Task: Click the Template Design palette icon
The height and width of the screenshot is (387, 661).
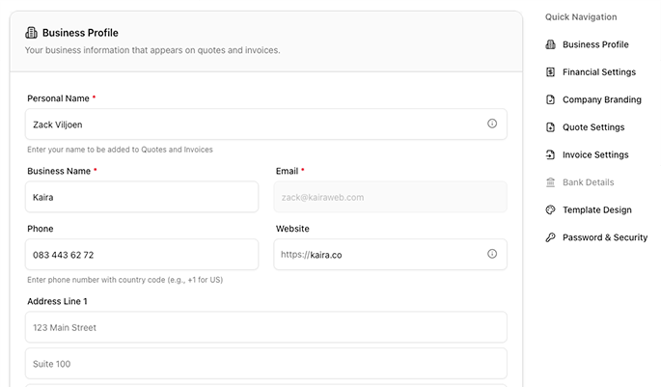Action: tap(551, 210)
